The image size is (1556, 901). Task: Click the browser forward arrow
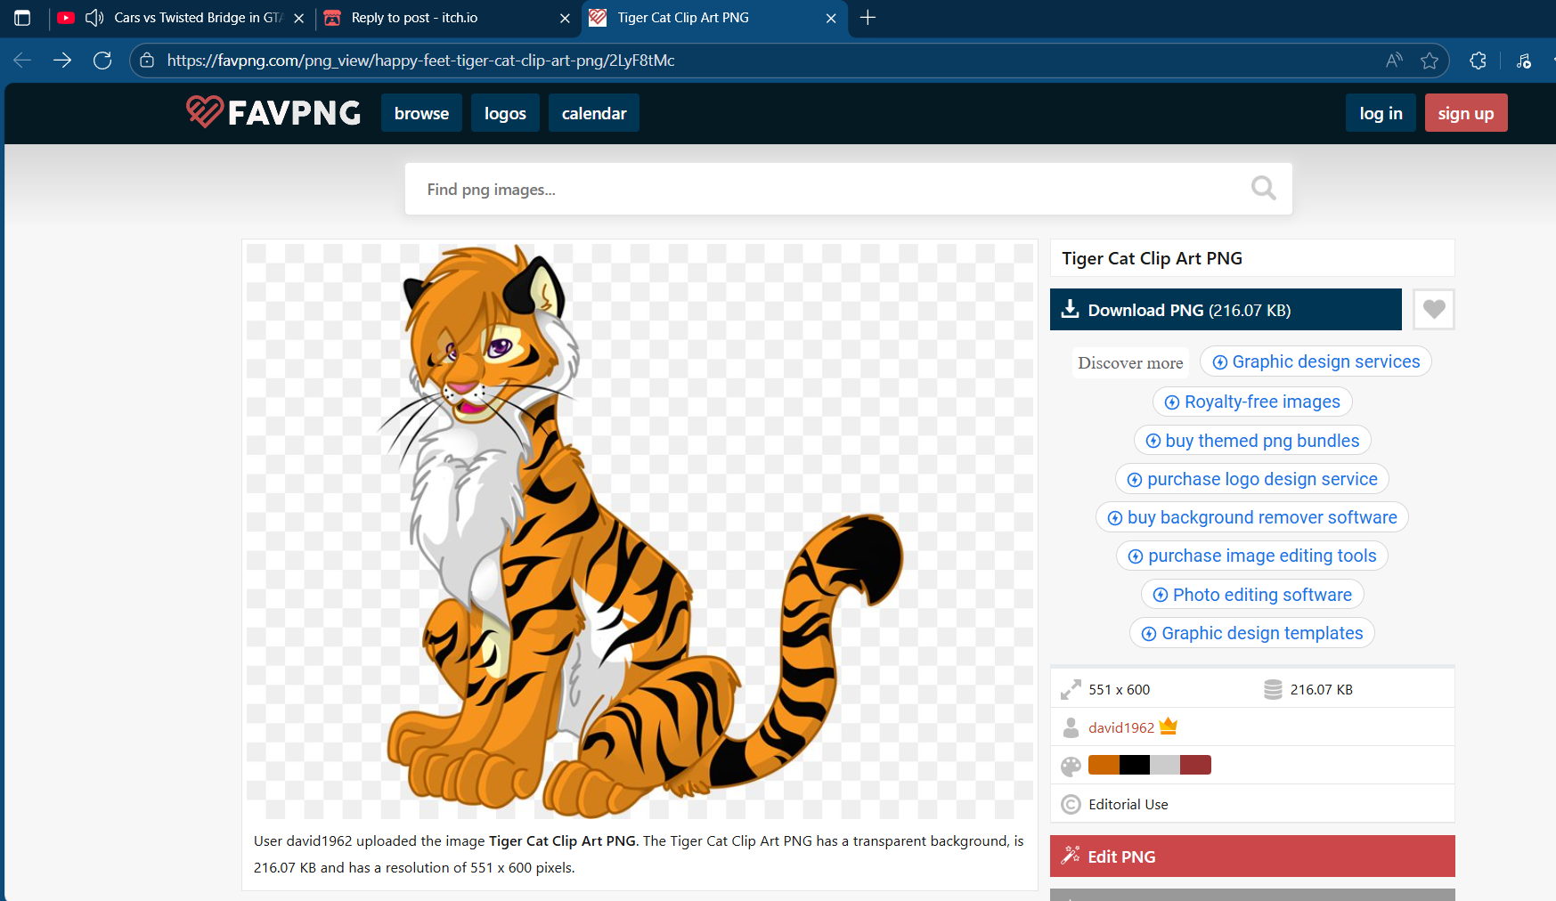(x=62, y=61)
